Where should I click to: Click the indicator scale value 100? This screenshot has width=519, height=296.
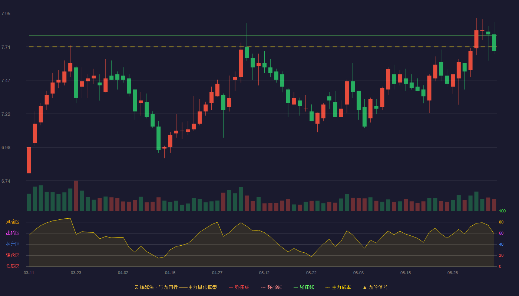(502, 211)
